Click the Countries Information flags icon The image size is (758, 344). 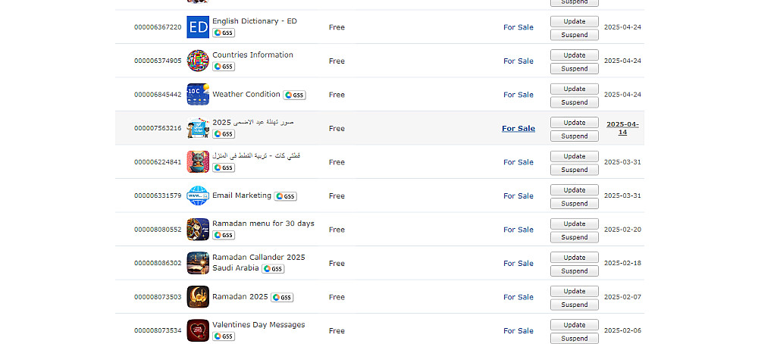pos(198,61)
